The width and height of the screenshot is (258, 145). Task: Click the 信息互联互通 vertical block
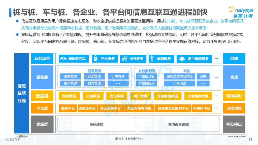click(22, 93)
